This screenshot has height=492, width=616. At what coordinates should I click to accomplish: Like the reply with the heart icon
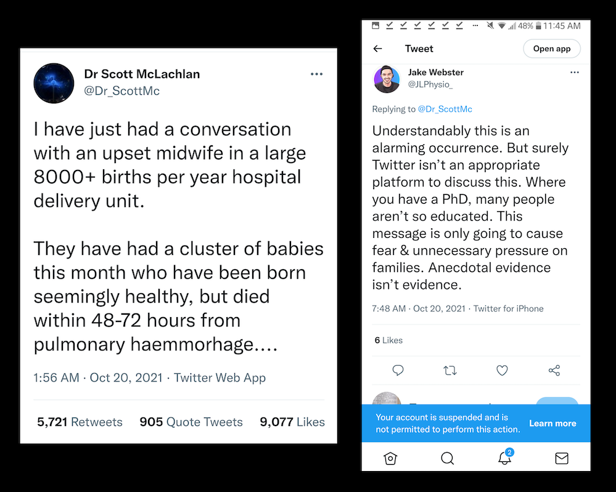click(502, 370)
